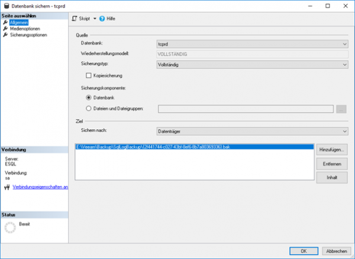Select the Datenbank radio button

(89, 97)
